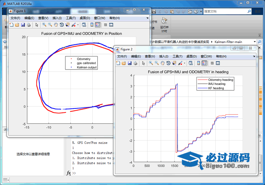This screenshot has height=185, width=265.
Task: Click the 搜索文档 search field
Action: point(225,11)
